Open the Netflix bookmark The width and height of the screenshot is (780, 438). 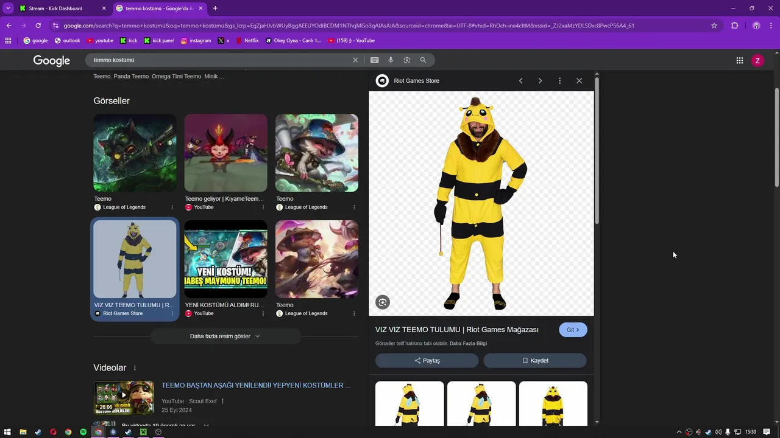[x=247, y=41]
